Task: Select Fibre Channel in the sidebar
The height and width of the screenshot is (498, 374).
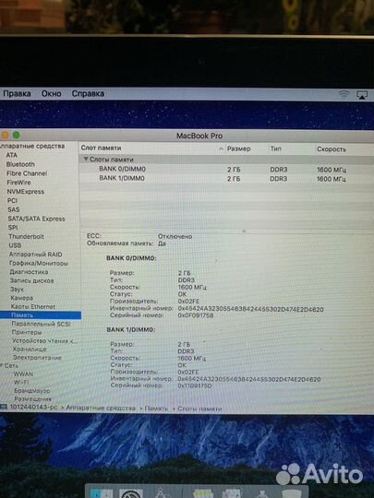Action: (27, 173)
